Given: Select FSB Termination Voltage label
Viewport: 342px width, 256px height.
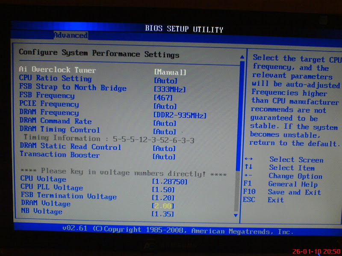Looking at the screenshot, I should (69, 195).
